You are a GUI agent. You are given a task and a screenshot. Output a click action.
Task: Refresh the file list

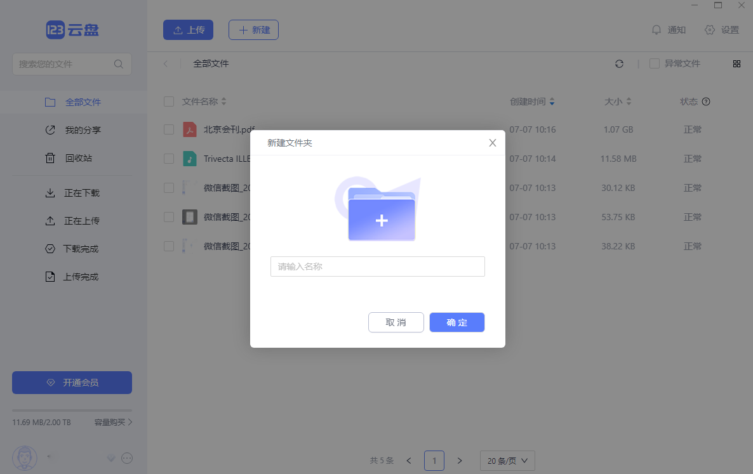click(619, 63)
